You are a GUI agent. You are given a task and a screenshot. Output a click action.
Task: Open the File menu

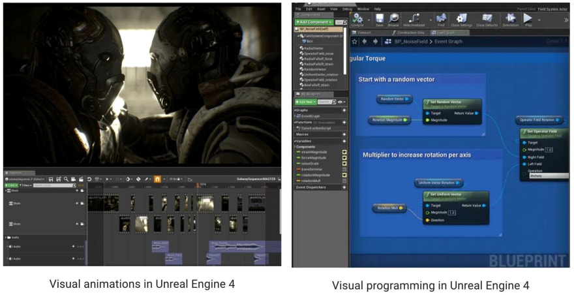[x=298, y=8]
